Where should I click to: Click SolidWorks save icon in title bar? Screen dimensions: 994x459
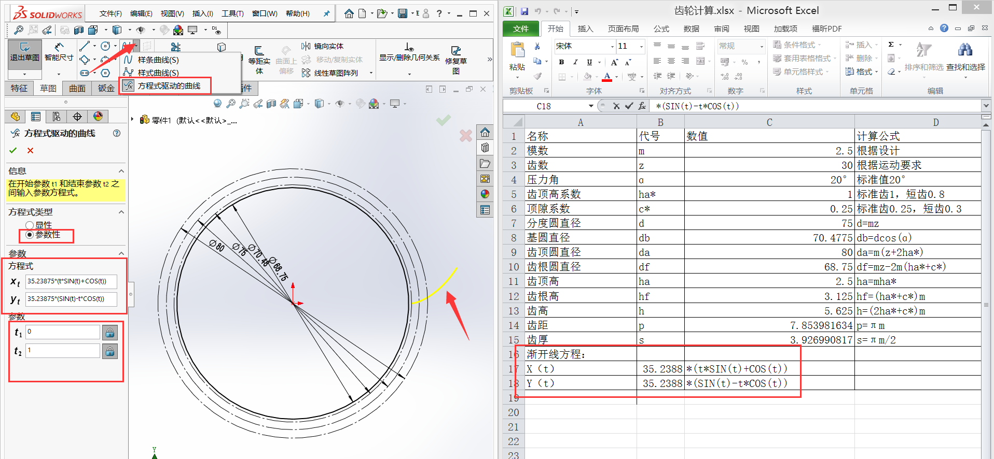point(403,13)
